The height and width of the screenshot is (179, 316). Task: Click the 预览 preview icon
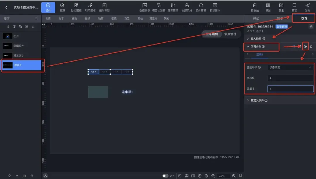click(x=294, y=7)
